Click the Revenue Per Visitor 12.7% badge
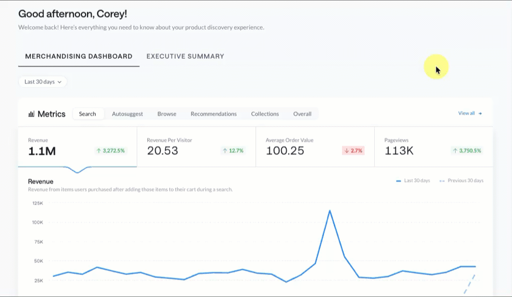The image size is (512, 297). click(233, 151)
